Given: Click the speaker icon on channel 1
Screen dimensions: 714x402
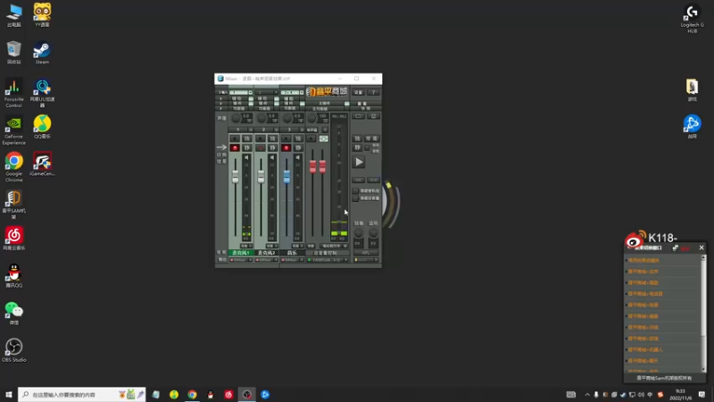Looking at the screenshot, I should [246, 158].
